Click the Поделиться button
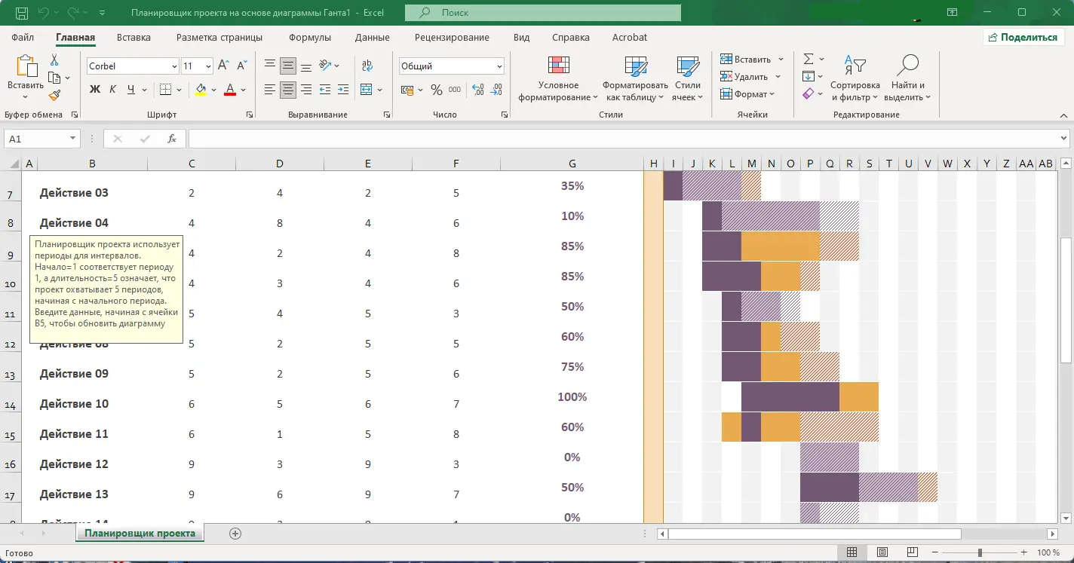Image resolution: width=1074 pixels, height=563 pixels. pos(1023,36)
